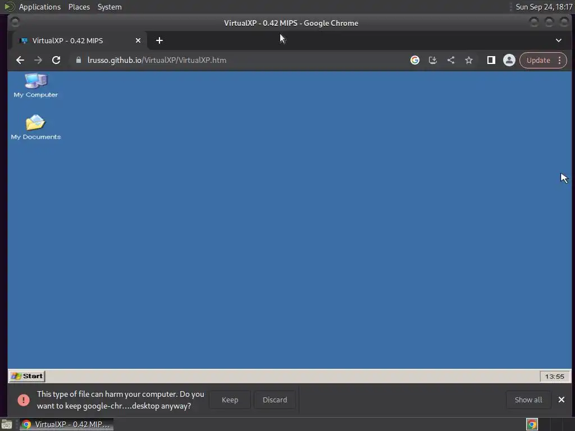
Task: Keep the downloaded desktop file
Action: click(230, 400)
